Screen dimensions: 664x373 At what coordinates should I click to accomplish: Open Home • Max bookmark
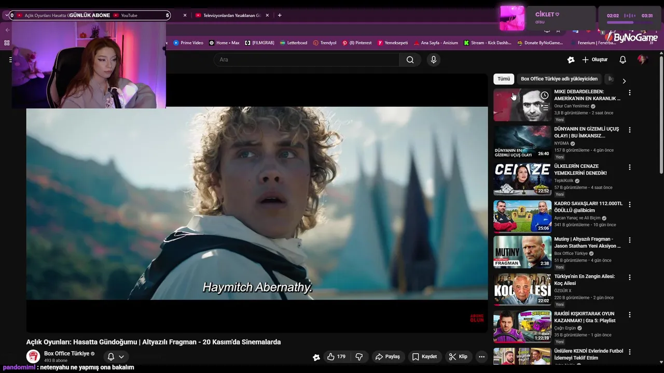224,43
